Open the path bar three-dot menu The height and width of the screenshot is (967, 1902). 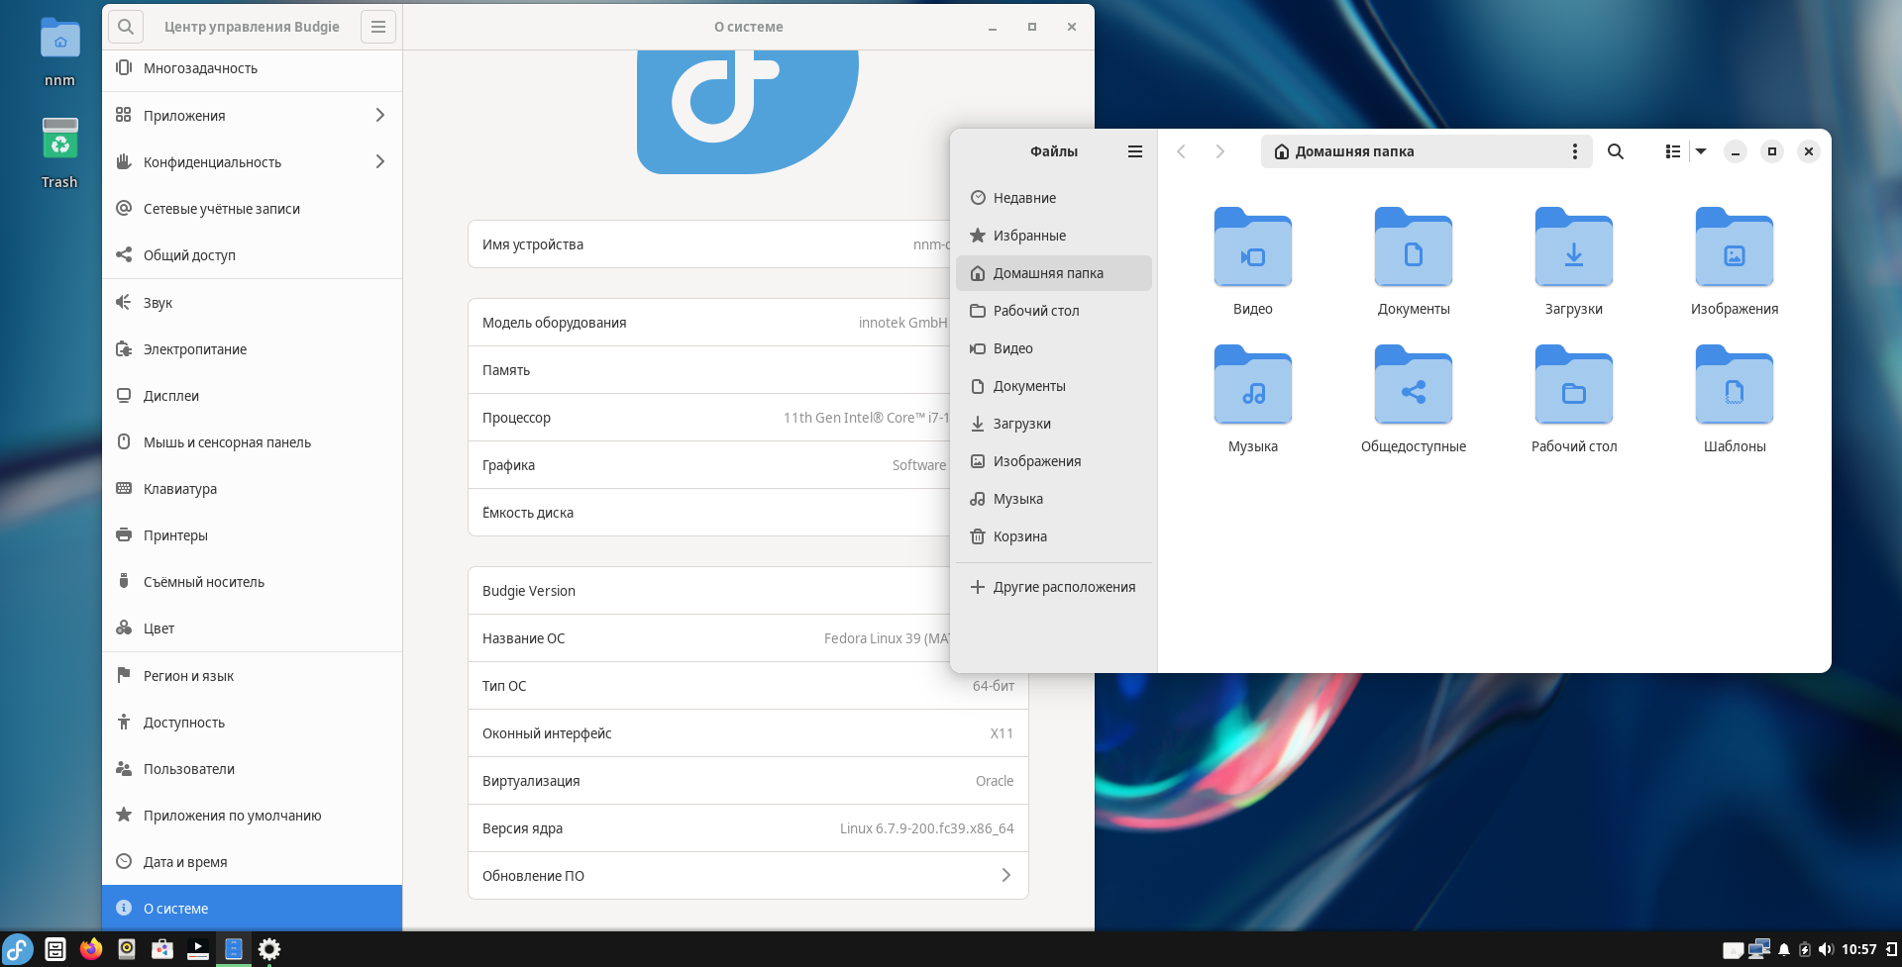click(1574, 151)
